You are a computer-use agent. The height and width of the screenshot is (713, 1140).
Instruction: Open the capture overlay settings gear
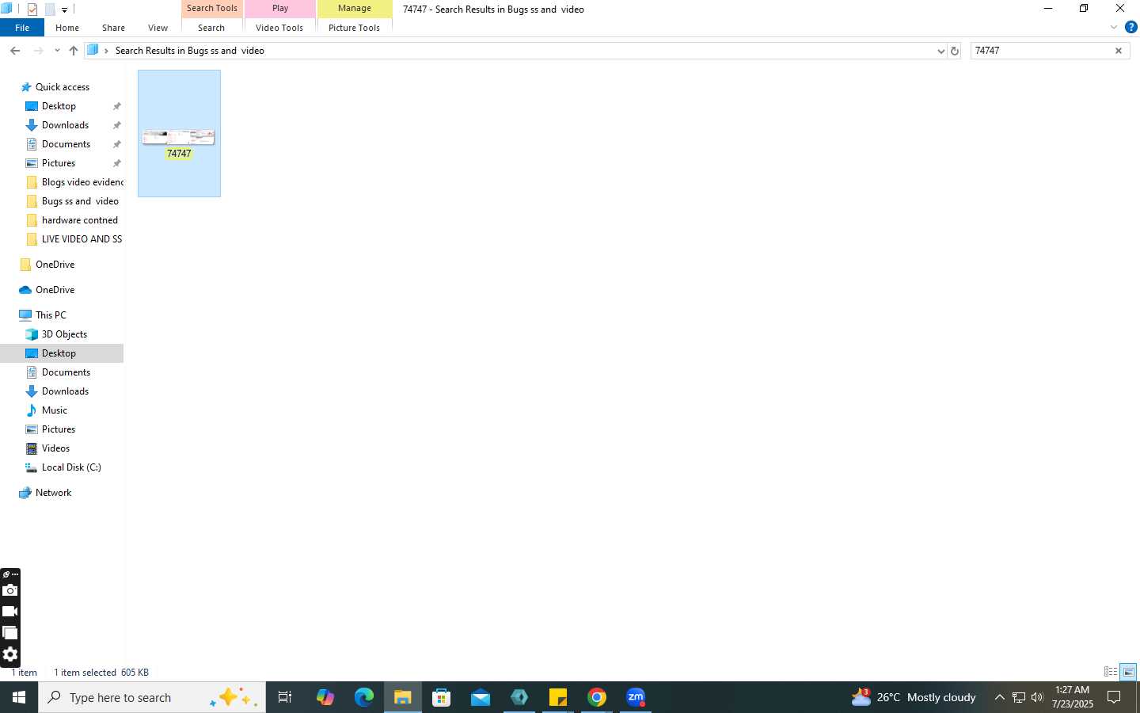click(10, 654)
